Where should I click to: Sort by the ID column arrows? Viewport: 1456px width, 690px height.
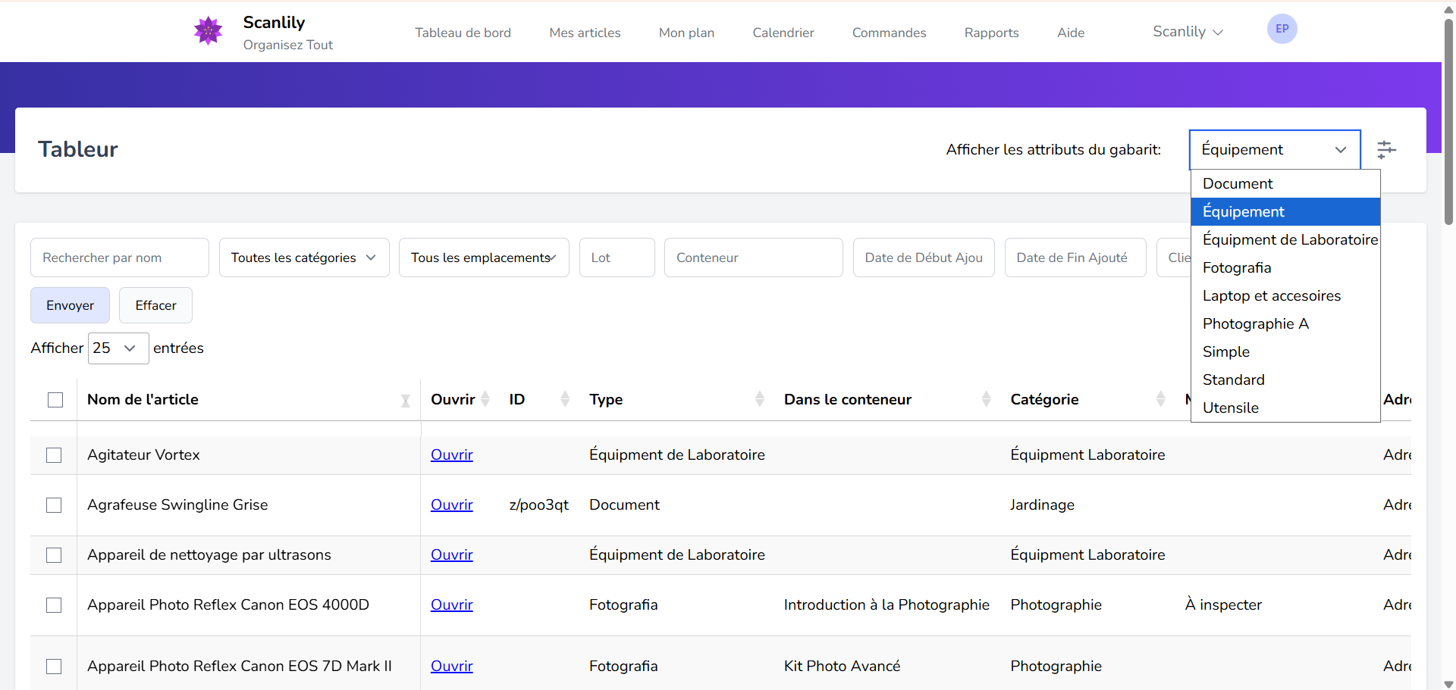[565, 399]
